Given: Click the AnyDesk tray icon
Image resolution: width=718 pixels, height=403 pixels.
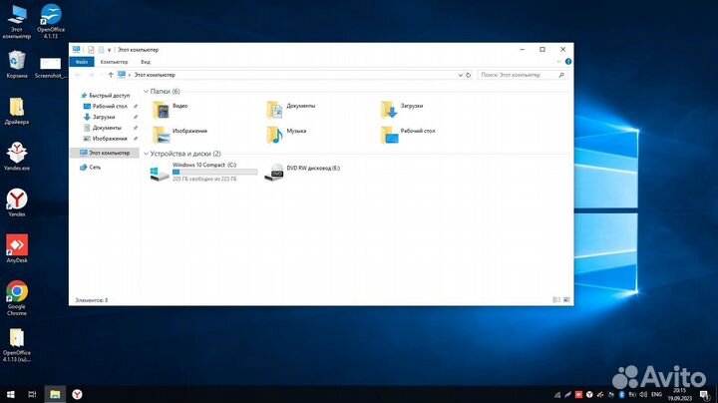Looking at the screenshot, I should pos(578,394).
